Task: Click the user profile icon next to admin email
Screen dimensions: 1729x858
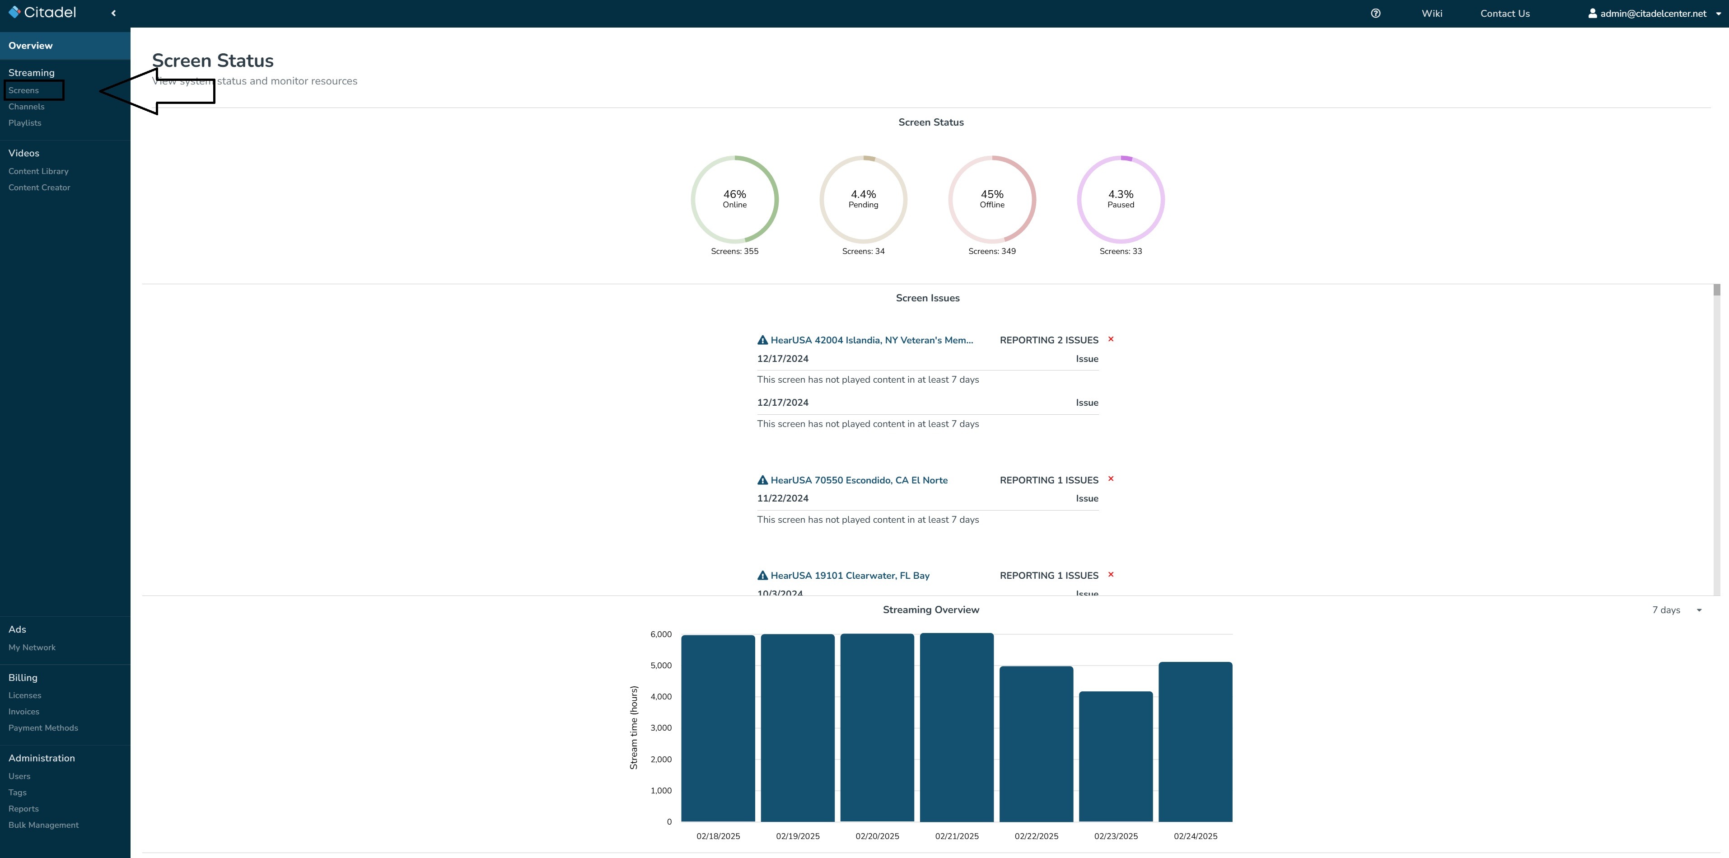Action: (1592, 14)
